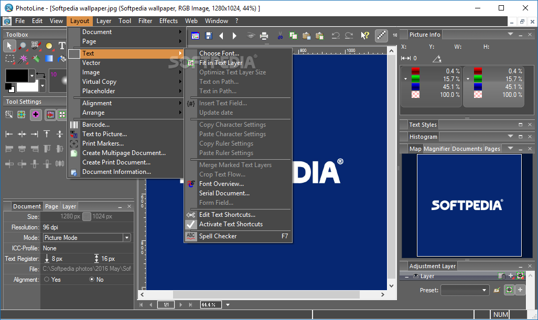Click the magenta plus icon in Tool Settings

click(x=36, y=114)
